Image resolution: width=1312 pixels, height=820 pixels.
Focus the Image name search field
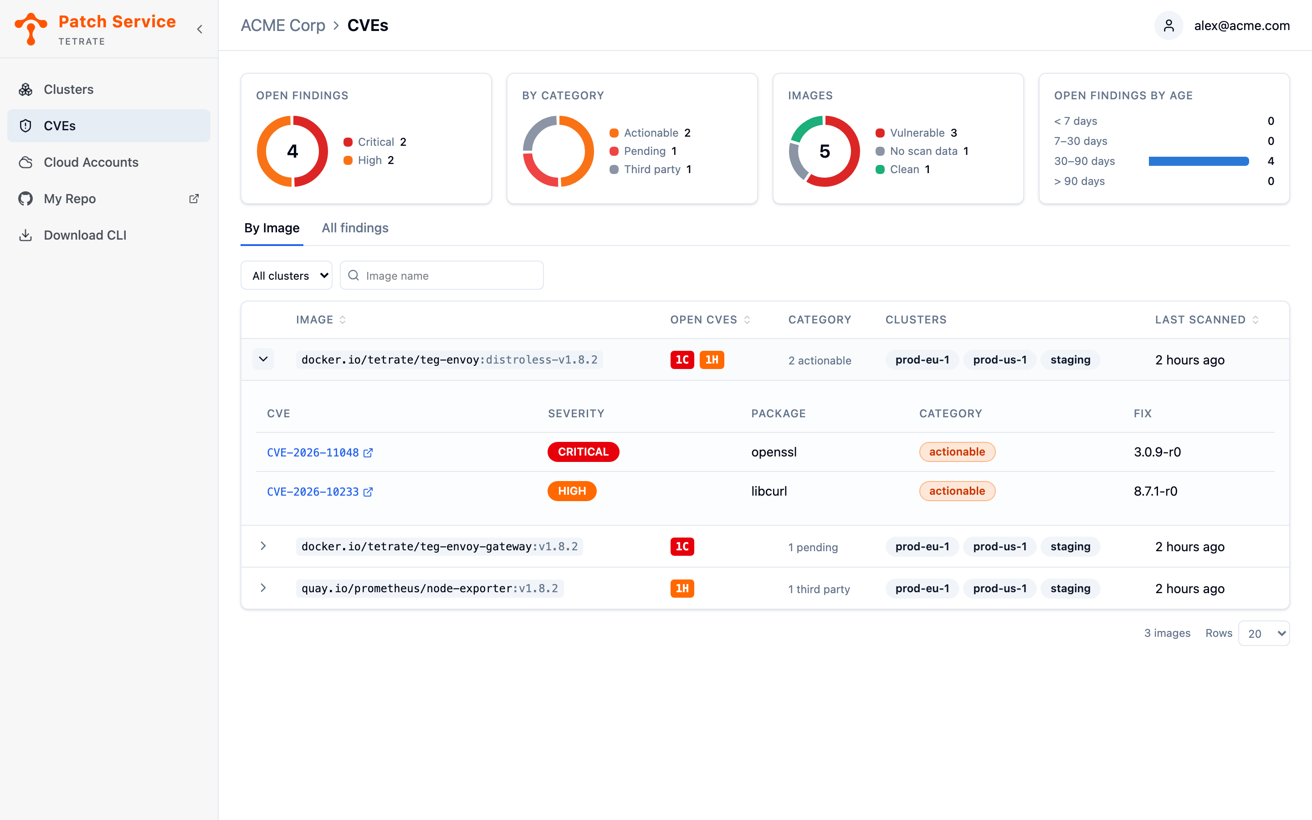coord(442,276)
